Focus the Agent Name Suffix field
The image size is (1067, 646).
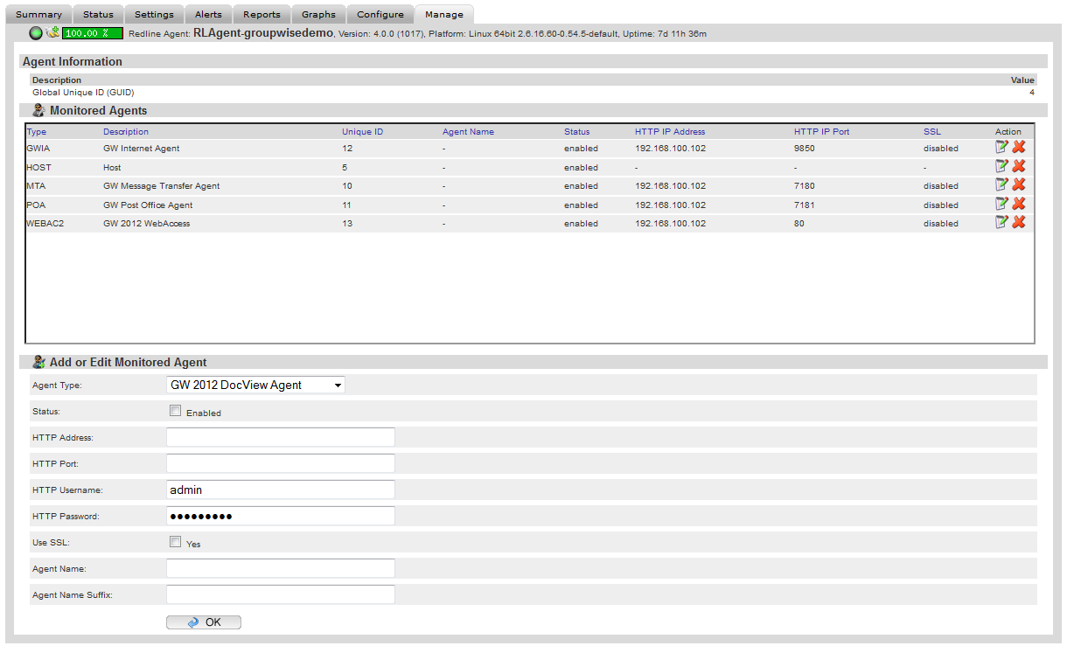click(281, 594)
